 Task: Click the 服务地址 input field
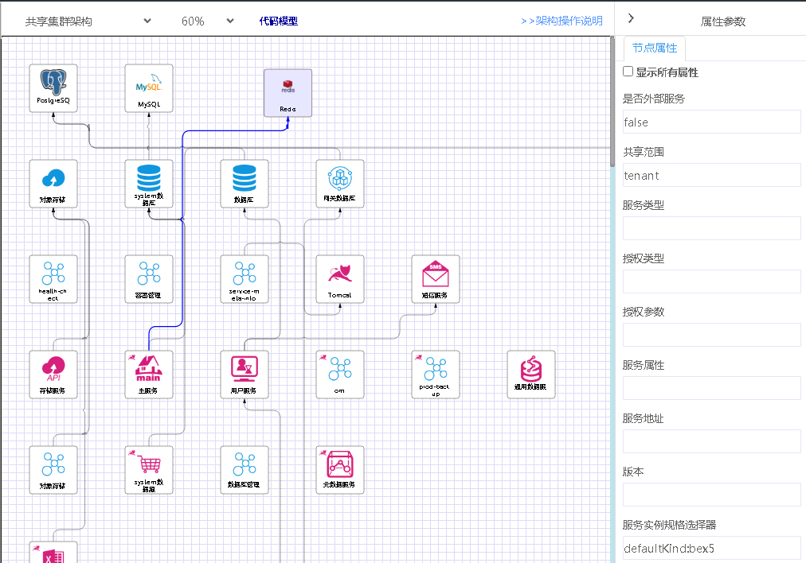tap(711, 441)
